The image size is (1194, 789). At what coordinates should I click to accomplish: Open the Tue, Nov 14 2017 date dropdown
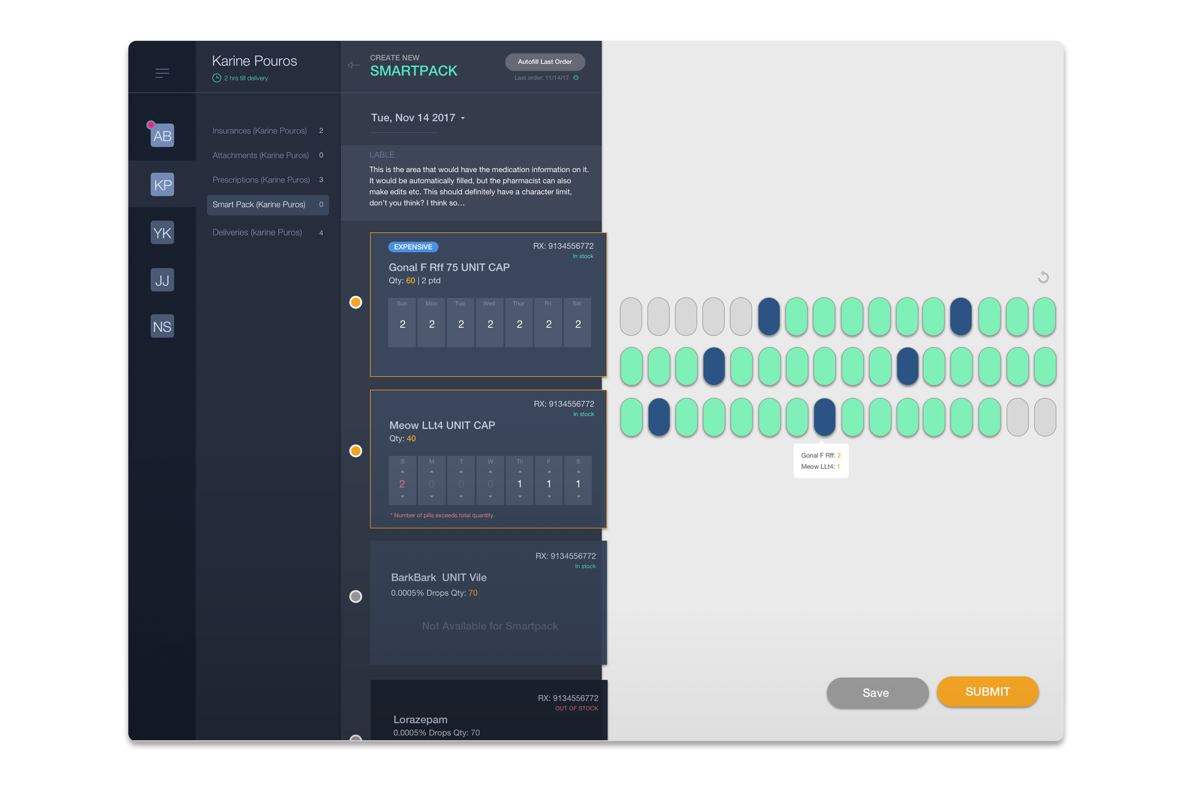[417, 118]
